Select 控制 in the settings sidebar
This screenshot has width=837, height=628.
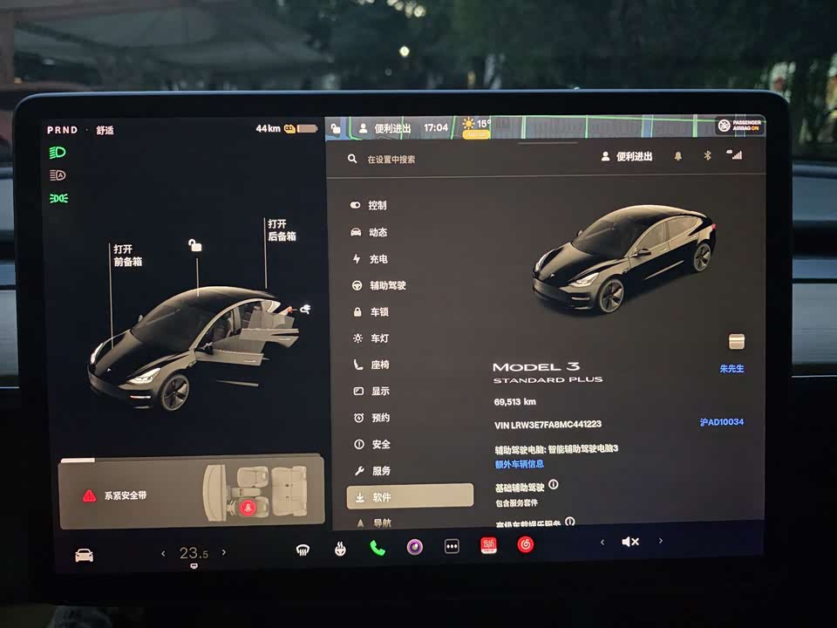379,205
